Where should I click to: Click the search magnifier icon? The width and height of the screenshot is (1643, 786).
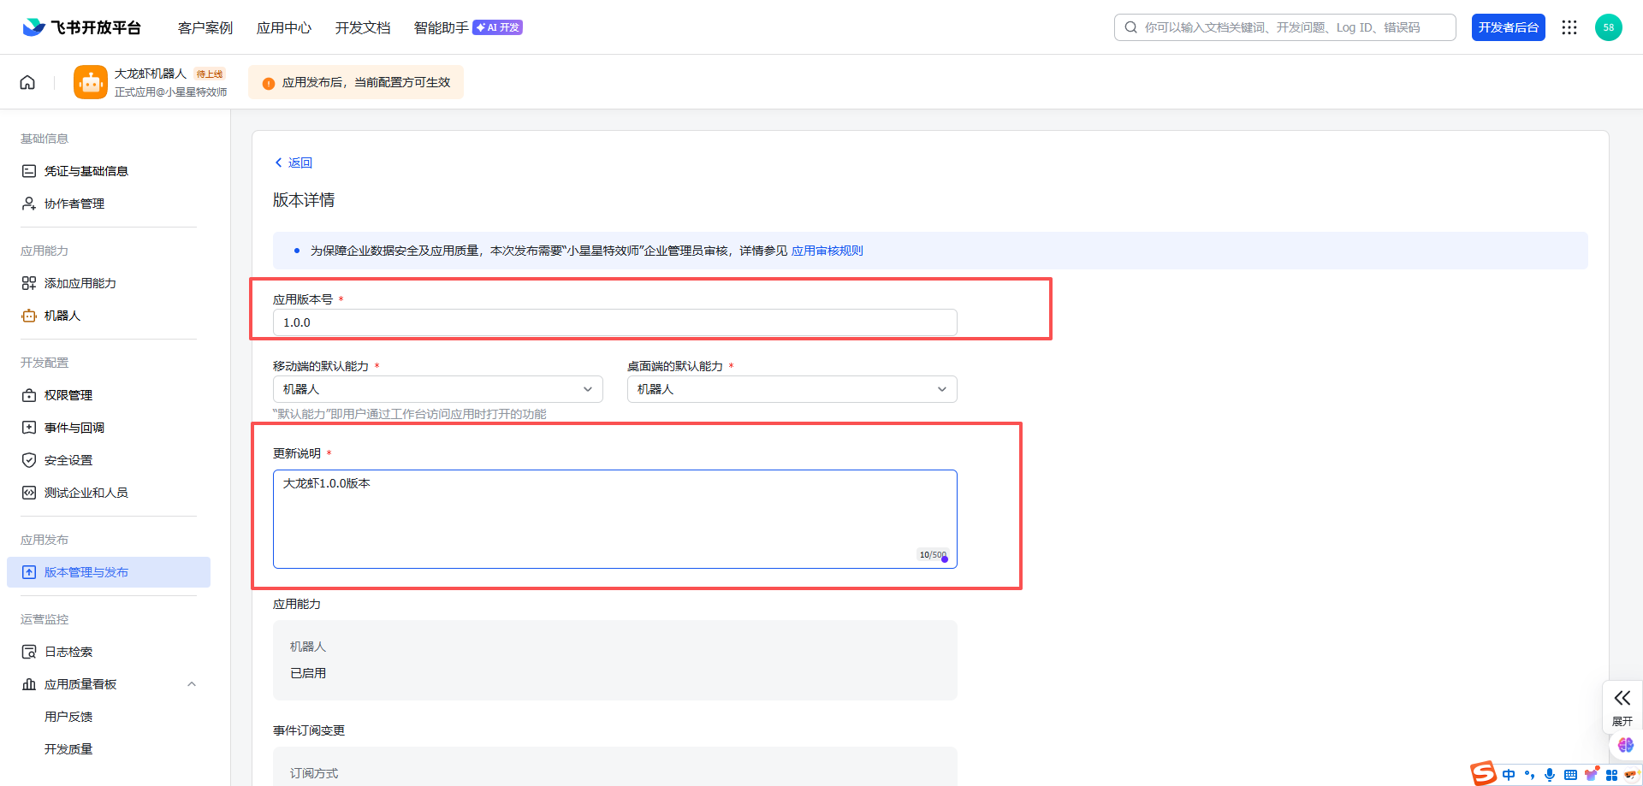(1130, 27)
